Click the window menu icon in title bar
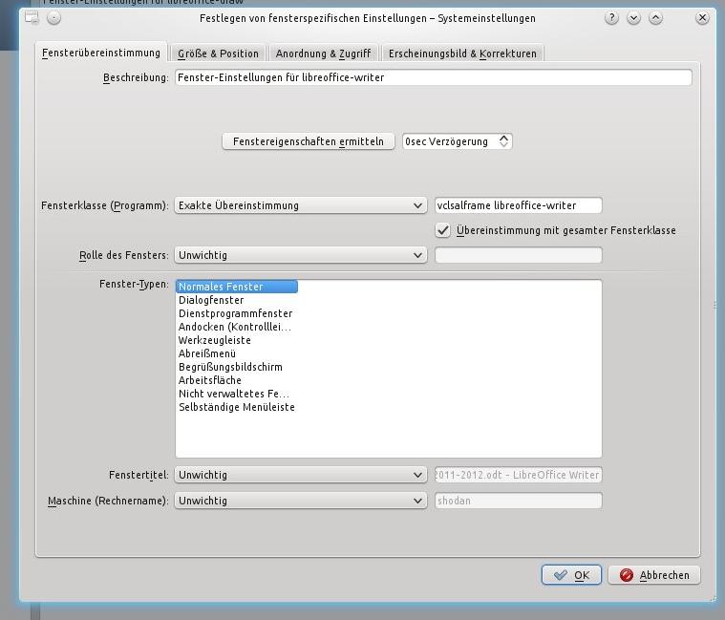This screenshot has width=725, height=620. 32,17
